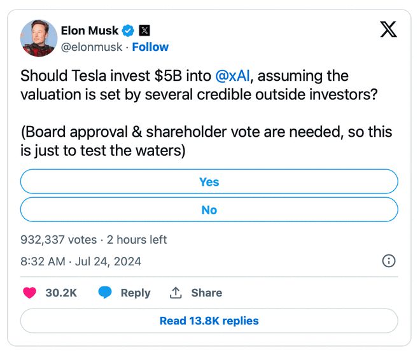420x355 pixels.
Task: Follow the elonmusk account
Action: 150,47
